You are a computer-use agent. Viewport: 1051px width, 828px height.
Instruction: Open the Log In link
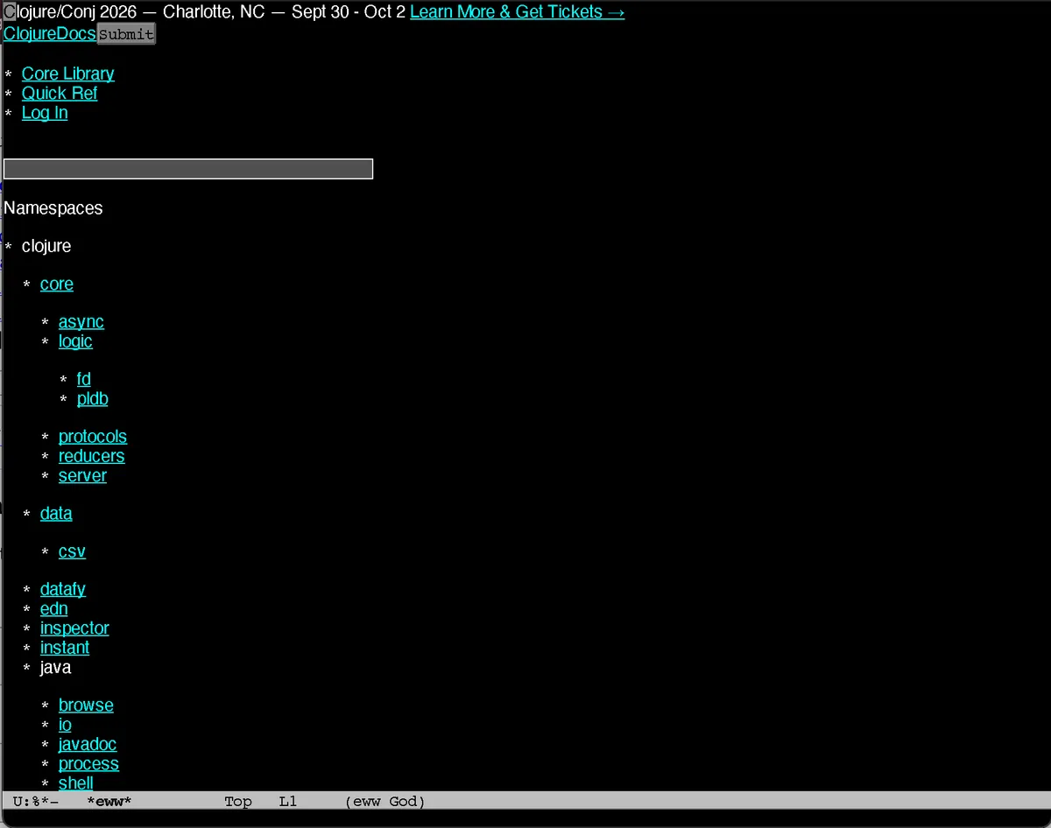[x=45, y=113]
